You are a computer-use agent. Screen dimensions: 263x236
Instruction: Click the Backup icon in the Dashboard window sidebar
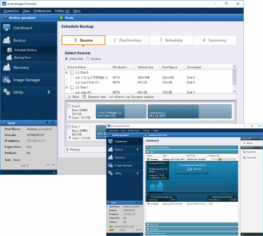click(110, 149)
